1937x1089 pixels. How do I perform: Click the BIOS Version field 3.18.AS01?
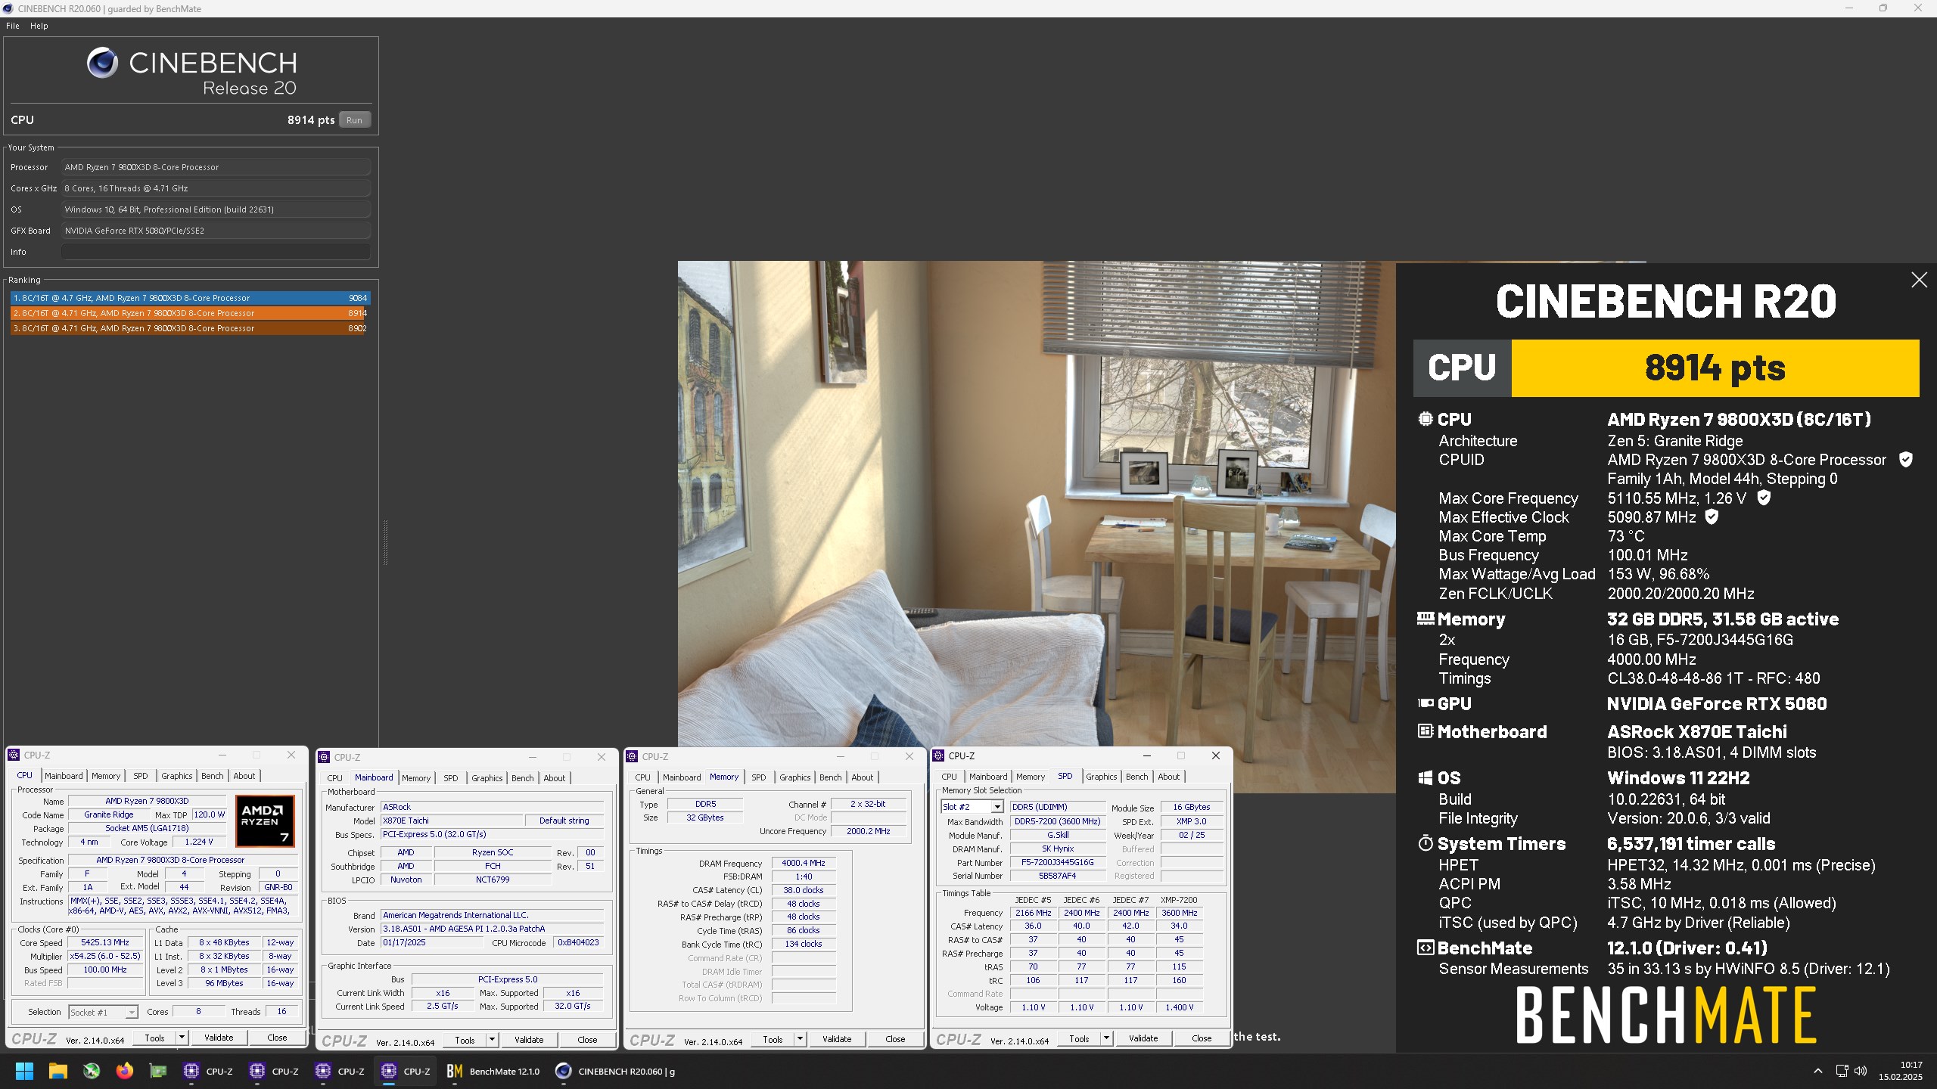492,929
